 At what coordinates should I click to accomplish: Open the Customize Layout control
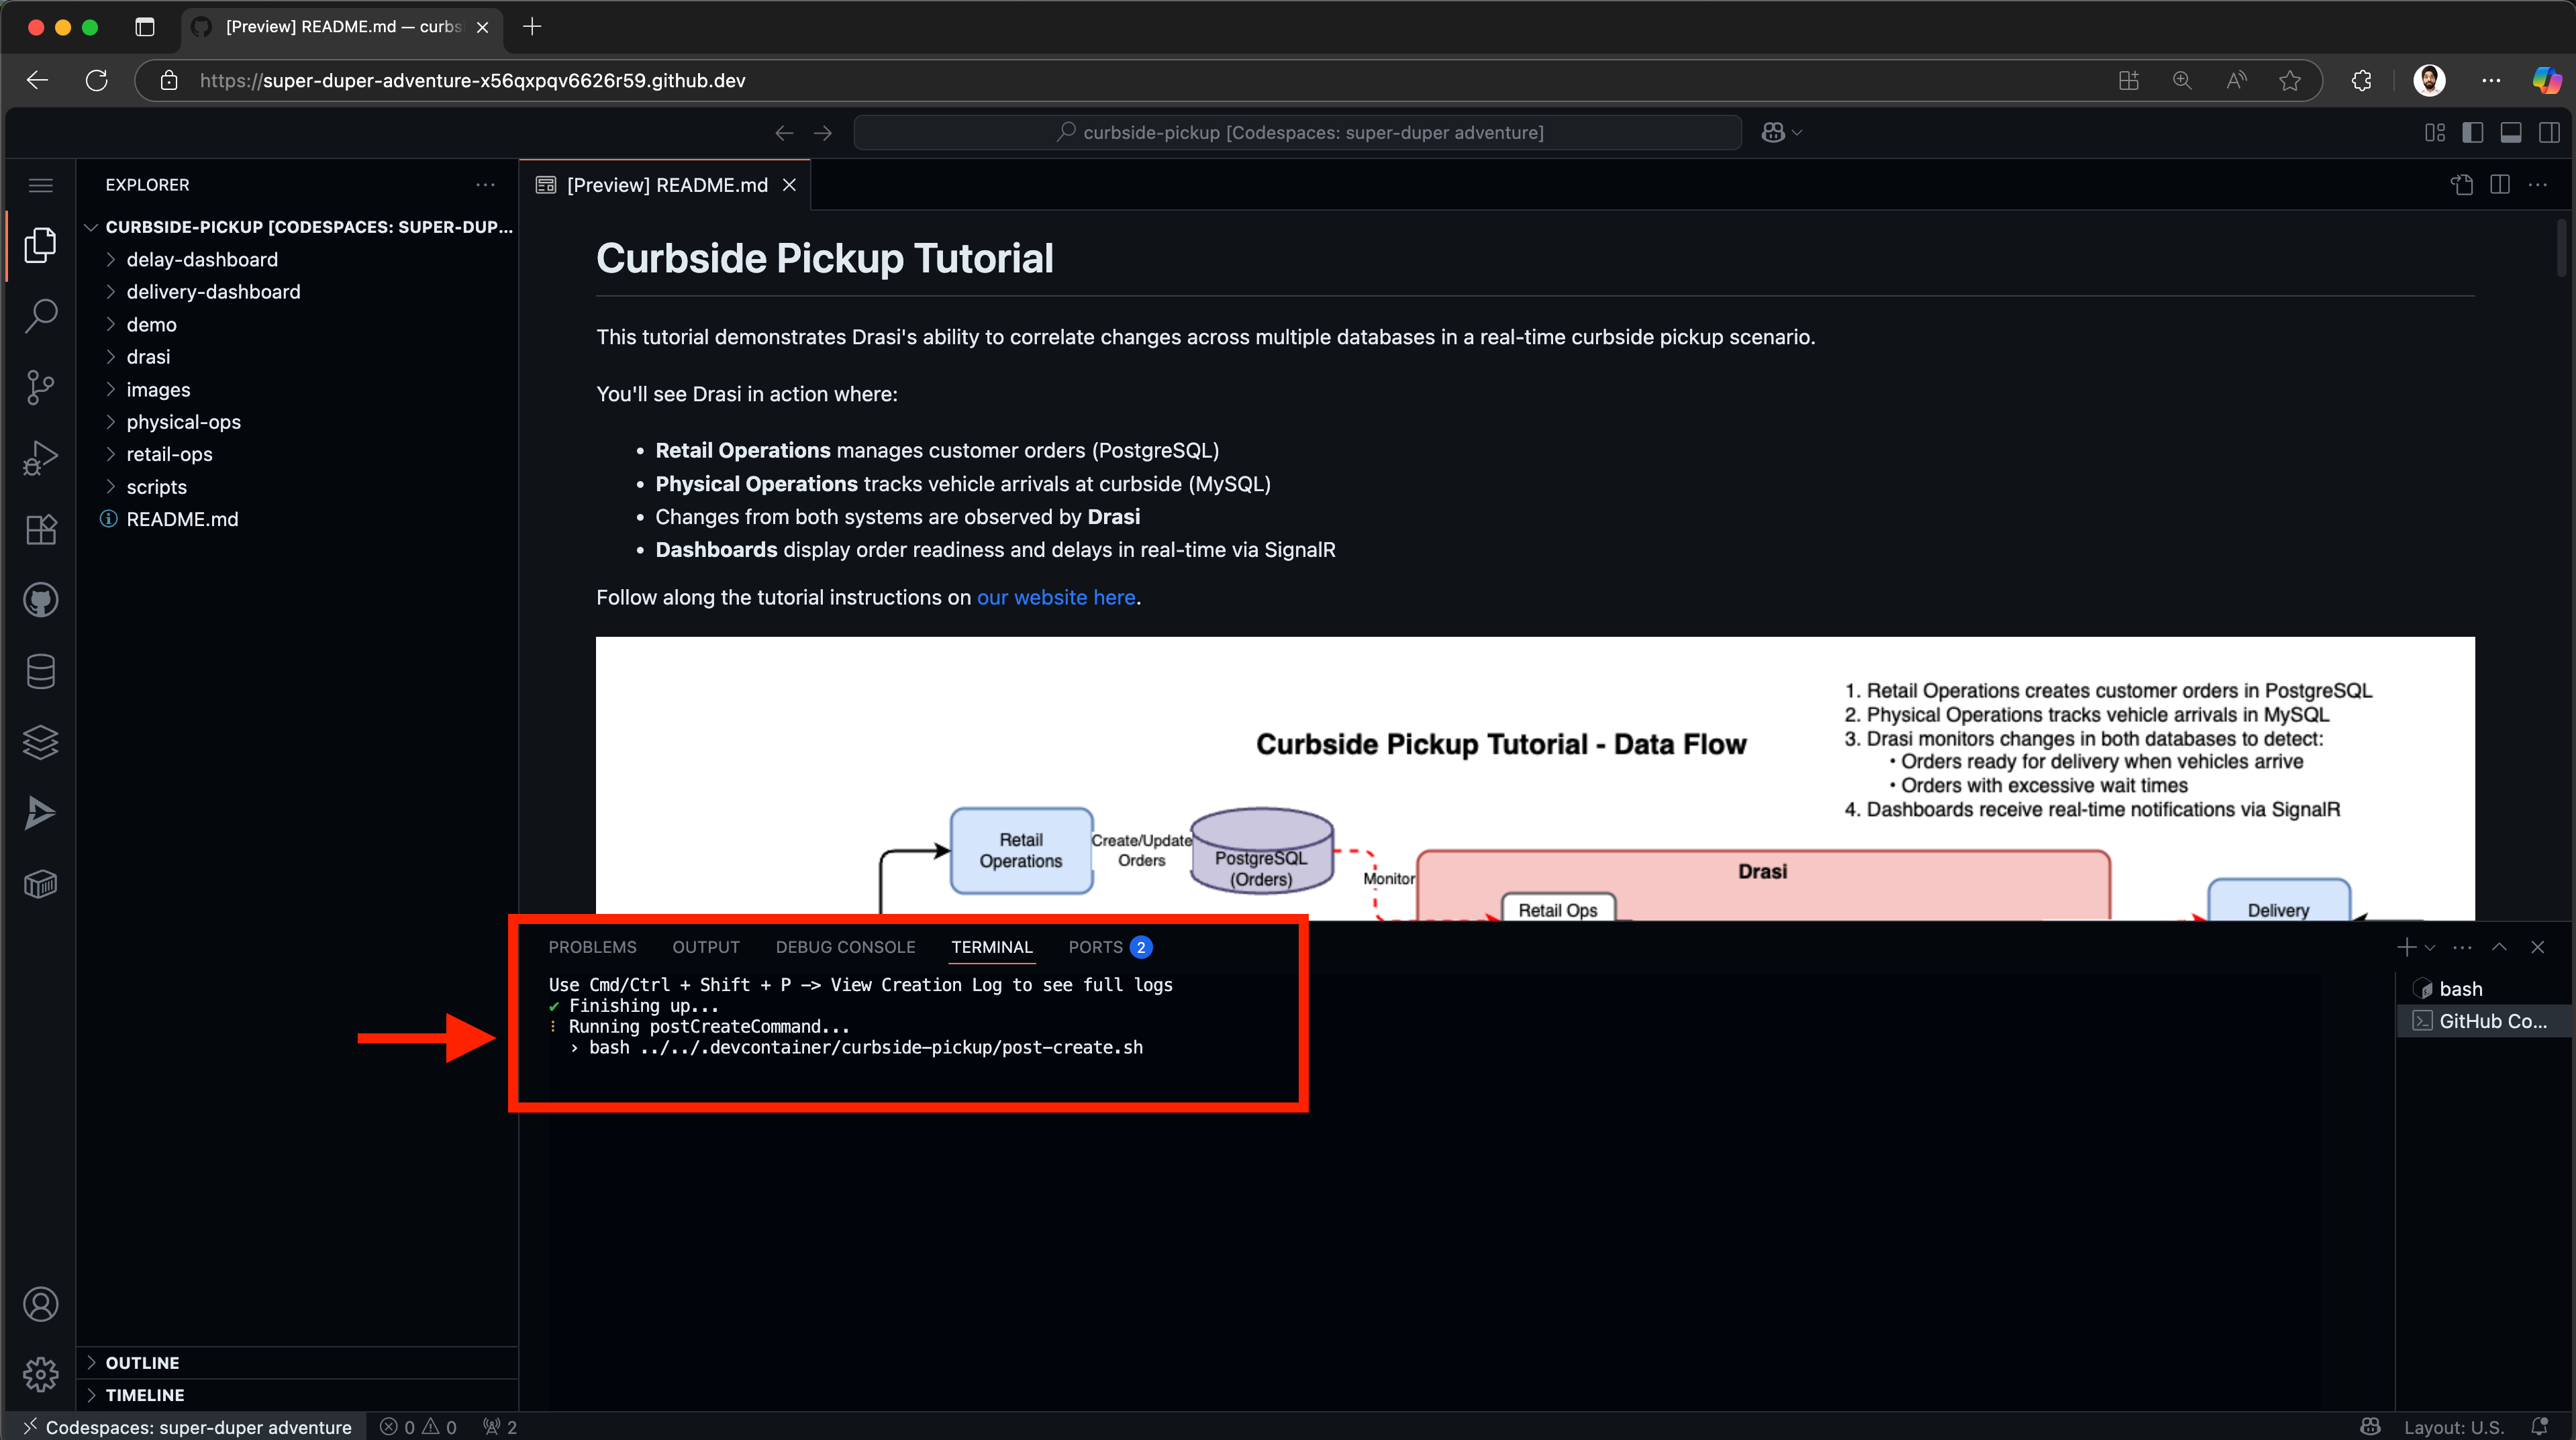[2434, 131]
